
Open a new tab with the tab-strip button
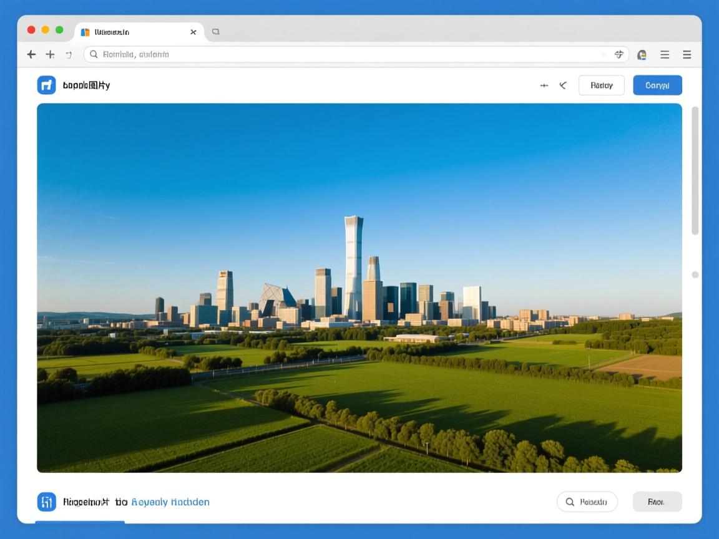point(216,32)
